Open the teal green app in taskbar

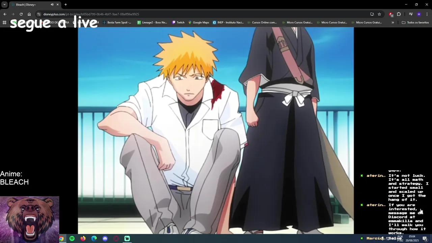127,239
